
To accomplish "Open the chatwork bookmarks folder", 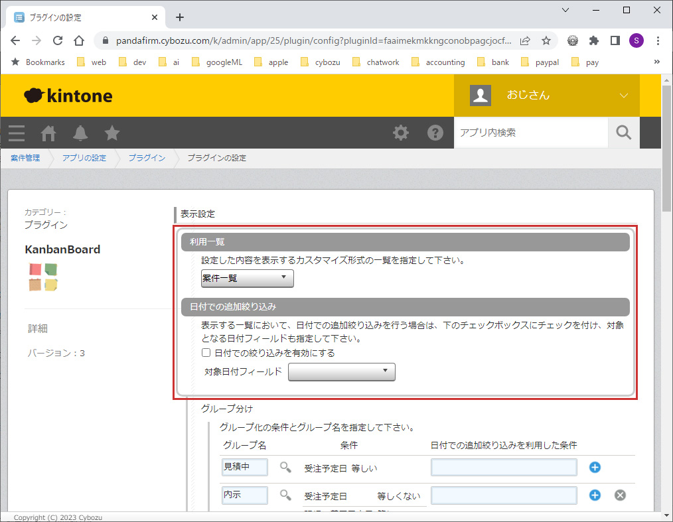I will 381,62.
